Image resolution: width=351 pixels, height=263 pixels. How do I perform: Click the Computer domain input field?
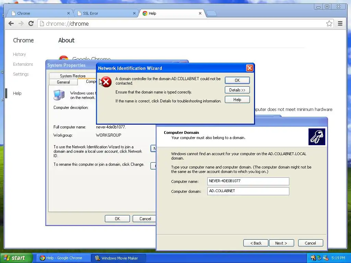248,191
